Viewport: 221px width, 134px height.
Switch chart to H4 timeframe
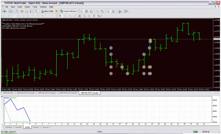tap(28, 16)
